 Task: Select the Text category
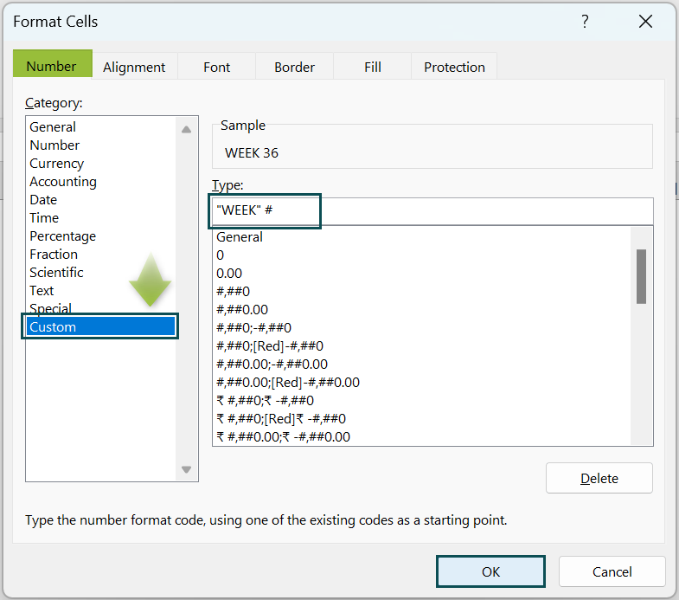coord(101,291)
